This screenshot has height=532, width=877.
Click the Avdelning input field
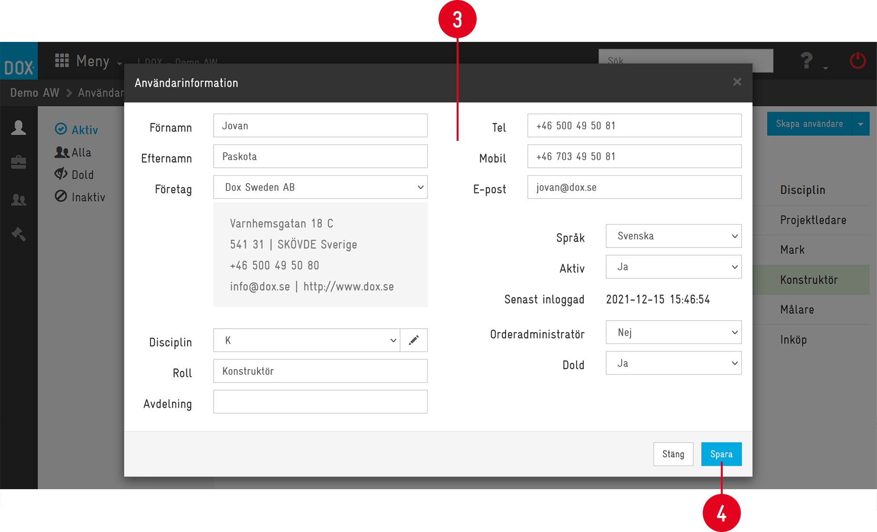tap(320, 402)
